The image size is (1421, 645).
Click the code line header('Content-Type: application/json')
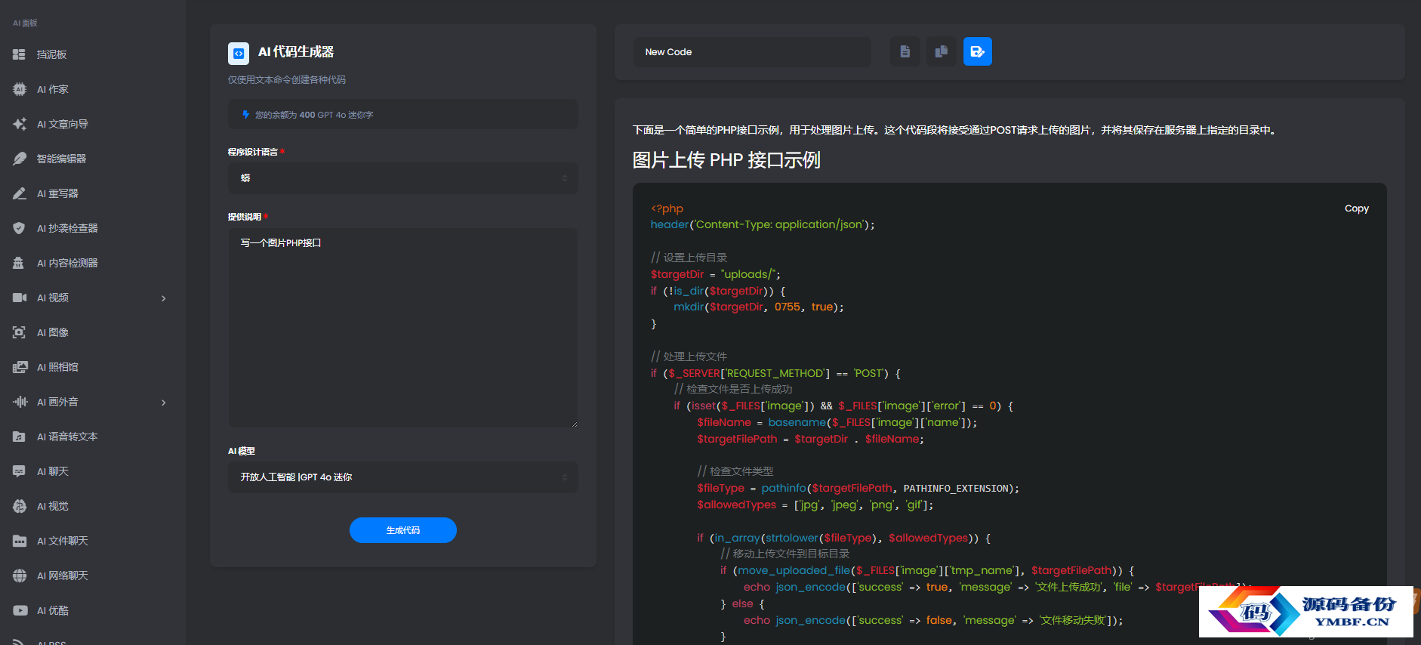click(x=763, y=224)
